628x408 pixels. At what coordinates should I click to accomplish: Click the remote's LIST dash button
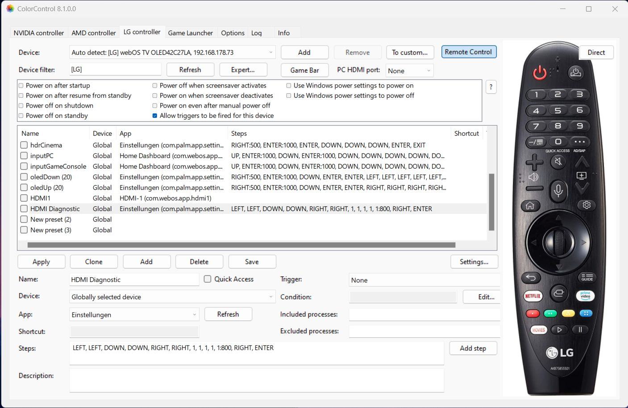(536, 142)
